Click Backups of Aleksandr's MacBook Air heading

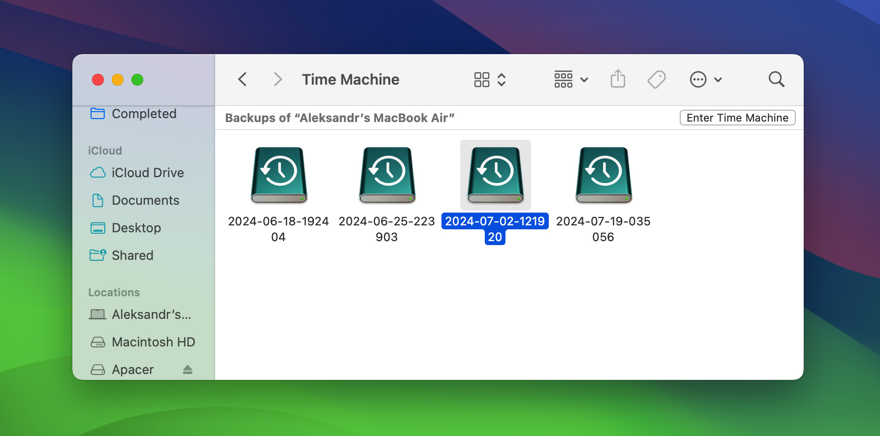340,118
